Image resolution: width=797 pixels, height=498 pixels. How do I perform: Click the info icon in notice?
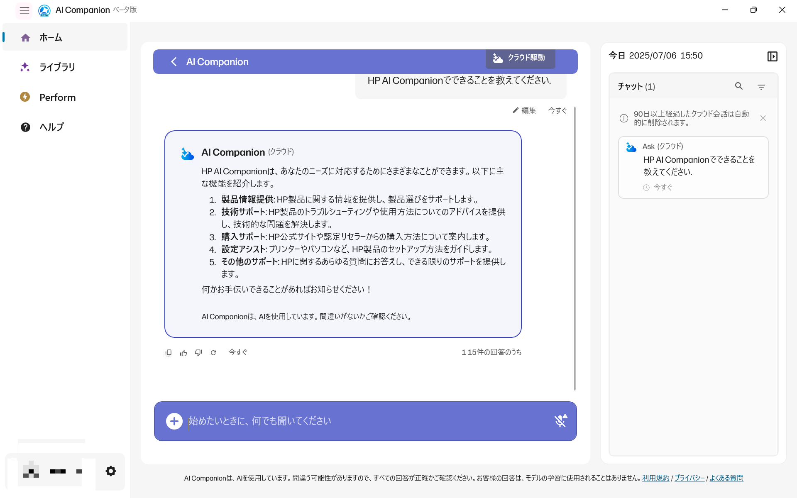tap(624, 118)
